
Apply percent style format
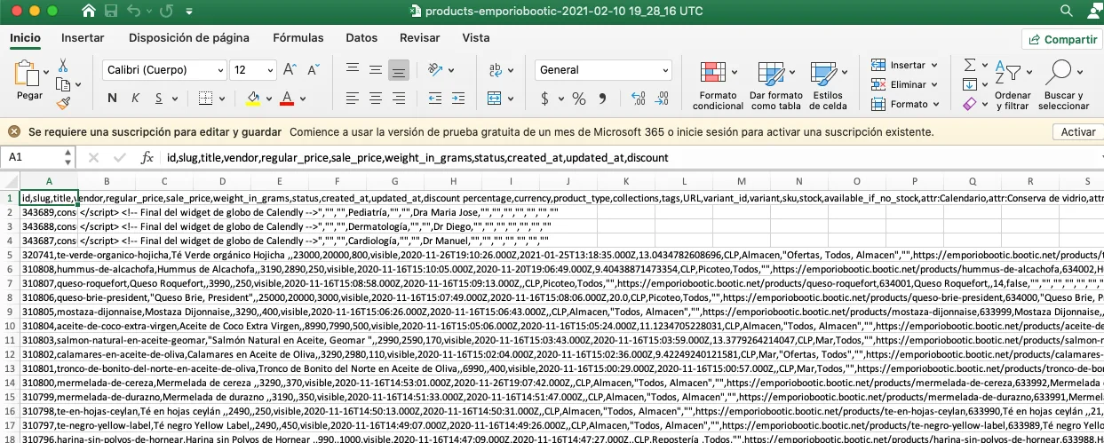click(x=579, y=98)
